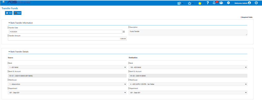The image size is (262, 100).
Task: Open Source Bank dropdown showing KEY BANK
Action: pyautogui.click(x=67, y=67)
